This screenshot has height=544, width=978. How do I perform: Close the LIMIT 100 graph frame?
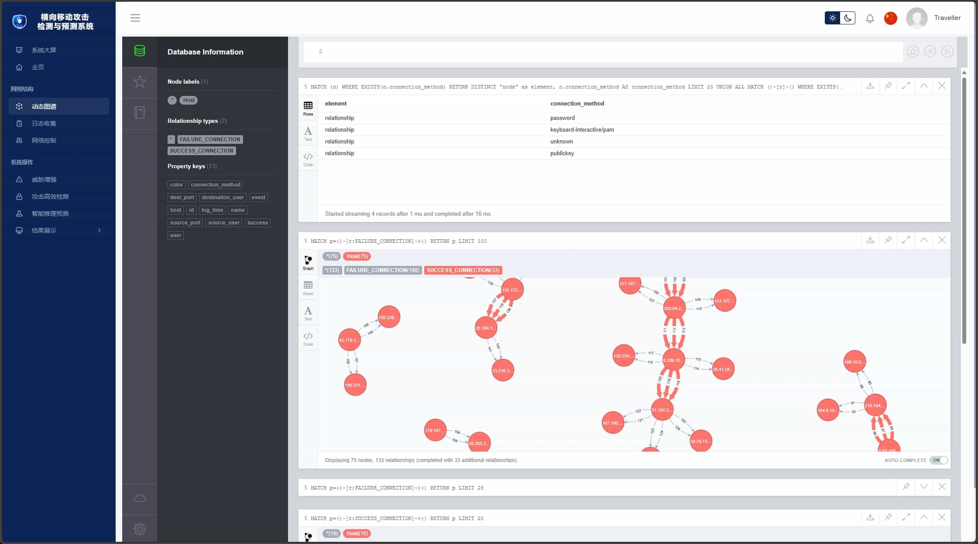pyautogui.click(x=942, y=240)
